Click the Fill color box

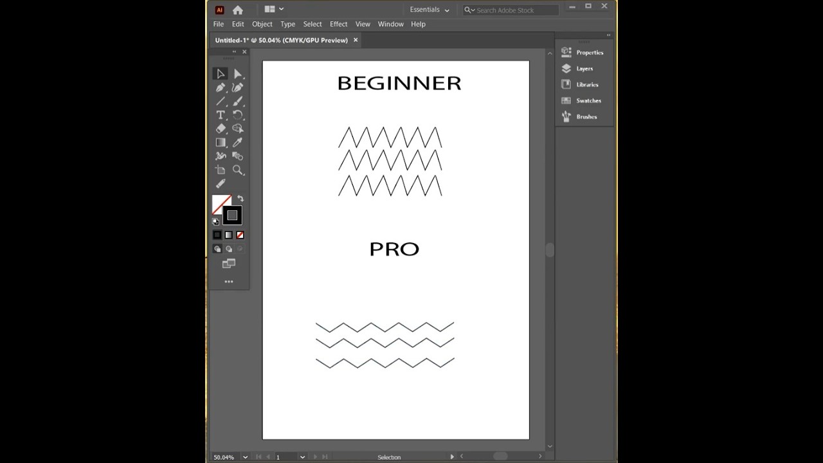219,203
